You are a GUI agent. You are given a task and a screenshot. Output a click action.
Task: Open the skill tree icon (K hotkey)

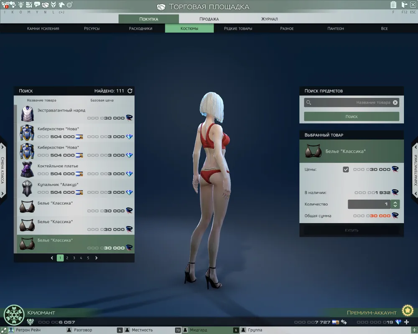[x=13, y=5]
